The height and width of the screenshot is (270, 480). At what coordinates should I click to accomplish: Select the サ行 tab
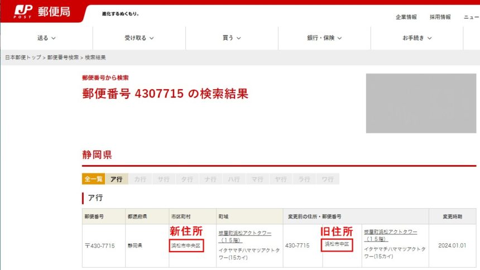tap(164, 179)
